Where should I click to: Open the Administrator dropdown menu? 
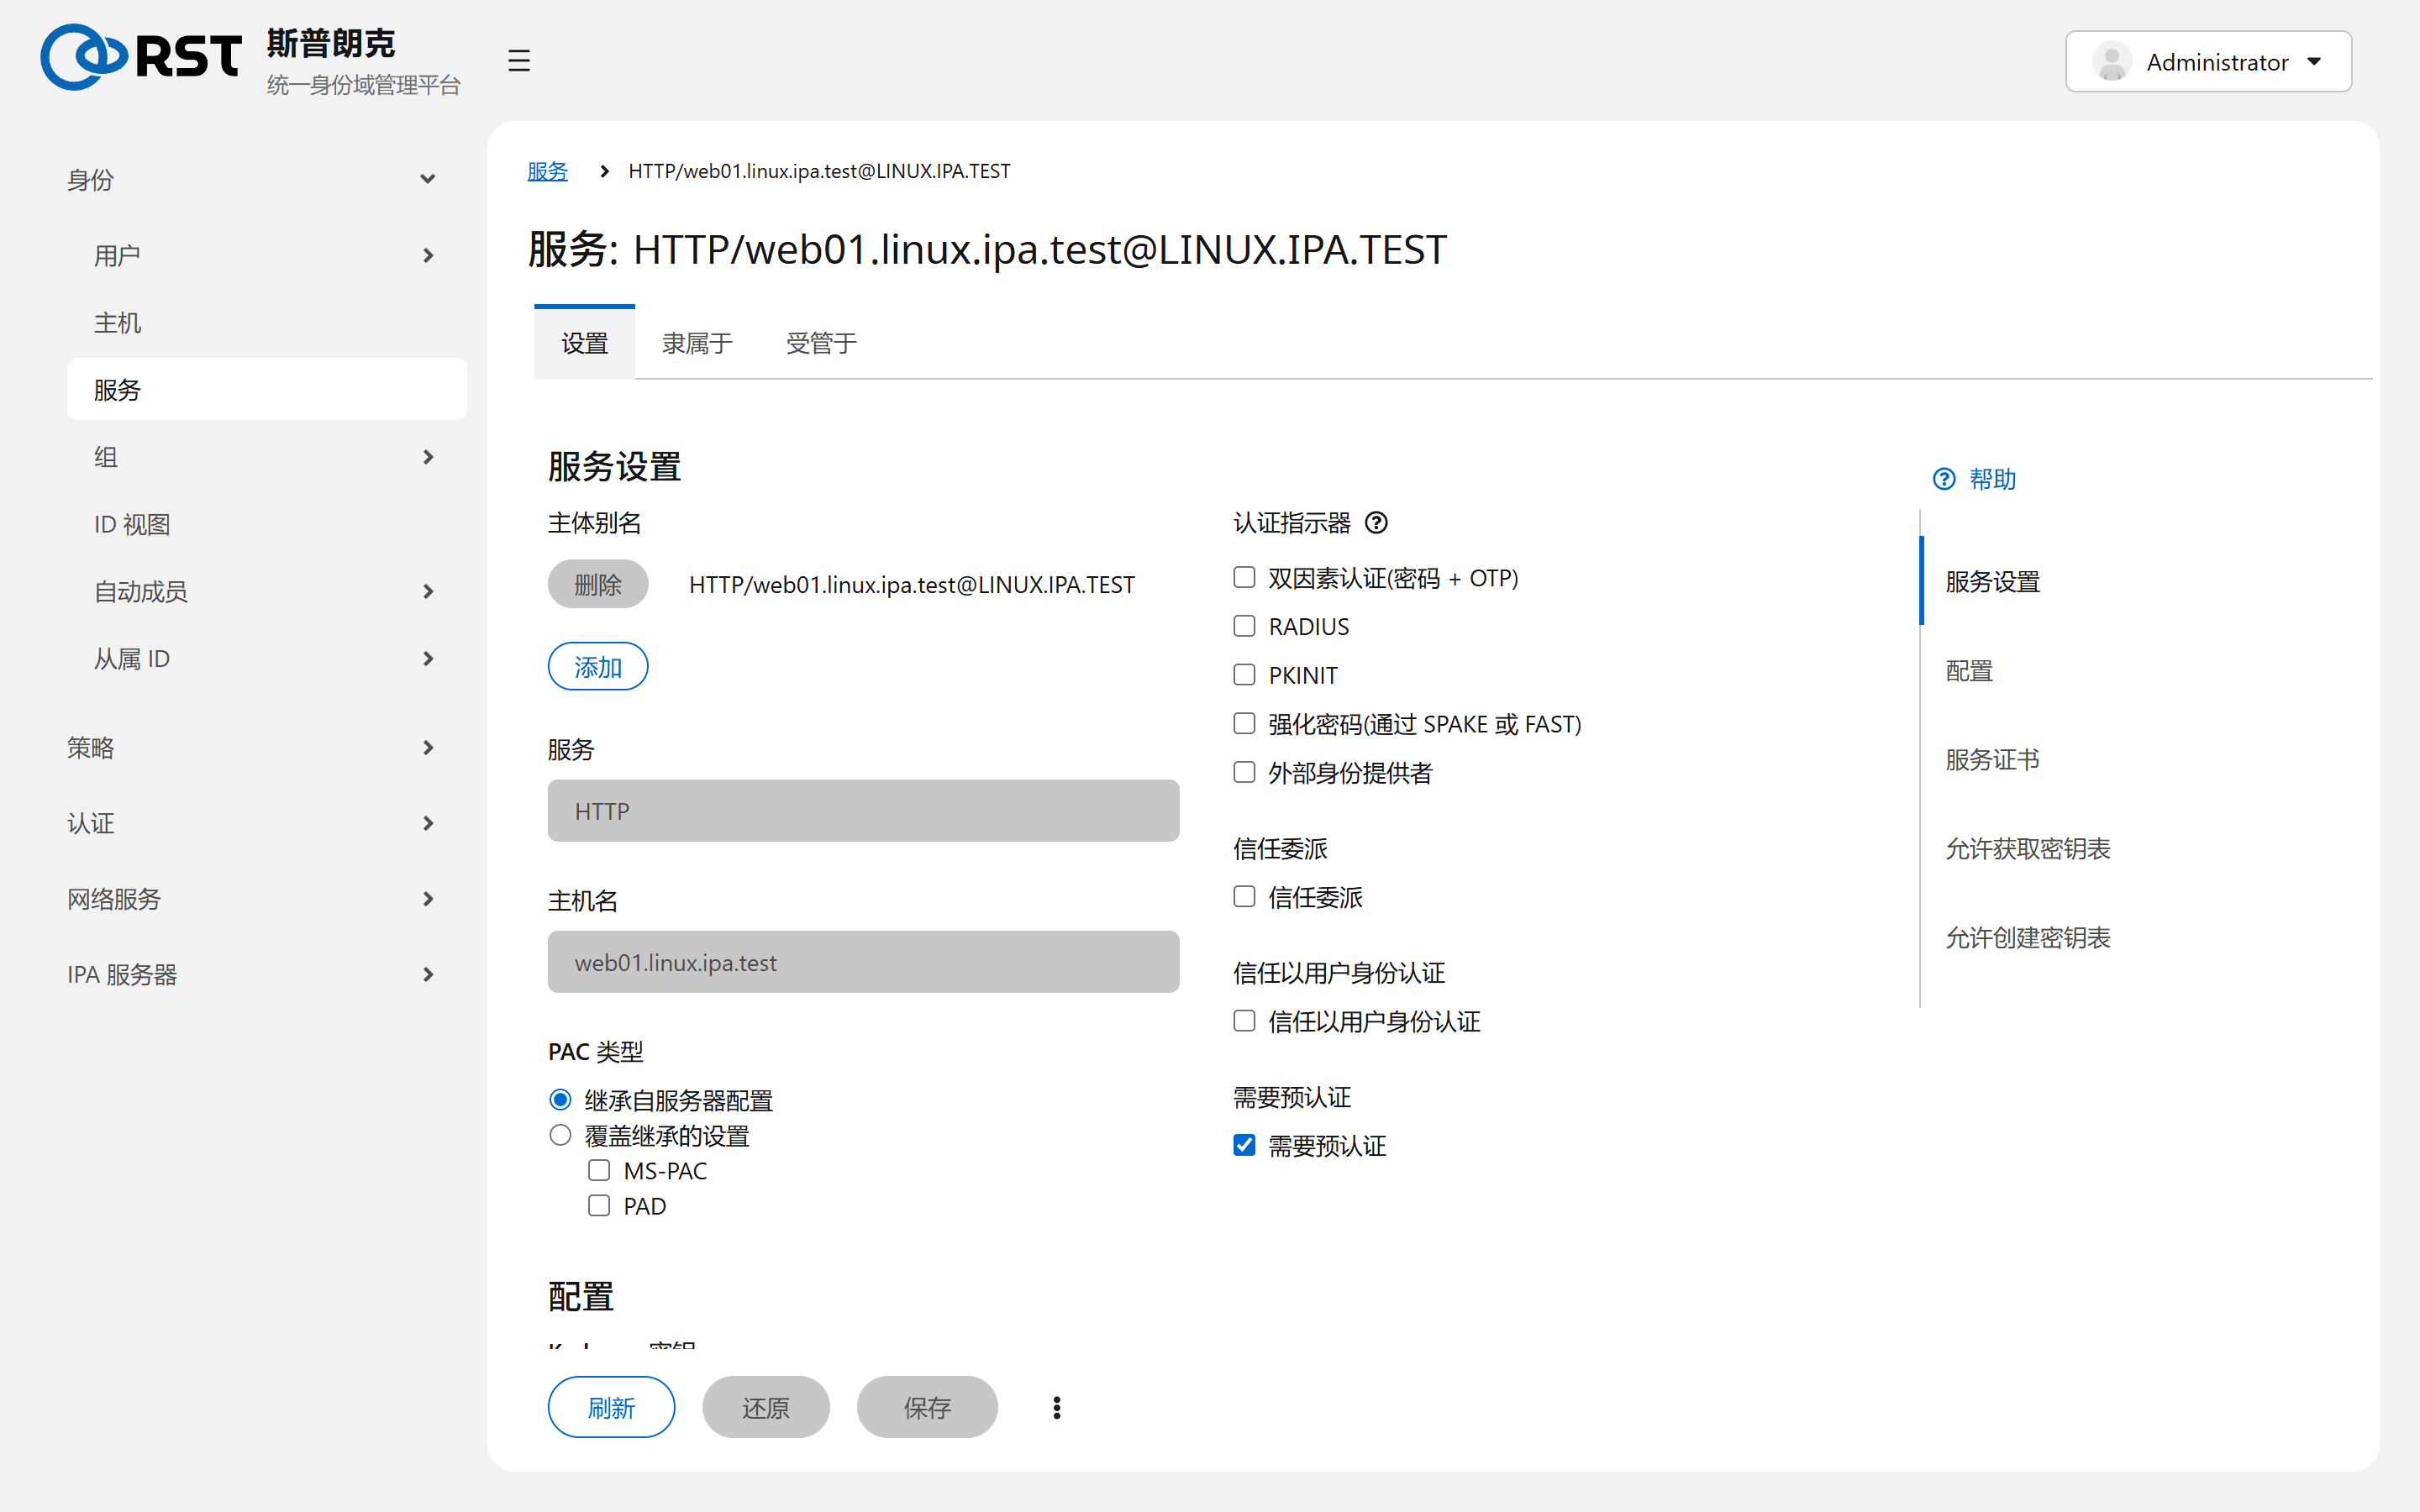coord(2207,62)
